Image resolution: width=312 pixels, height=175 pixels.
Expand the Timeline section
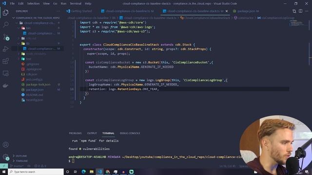tap(38, 161)
